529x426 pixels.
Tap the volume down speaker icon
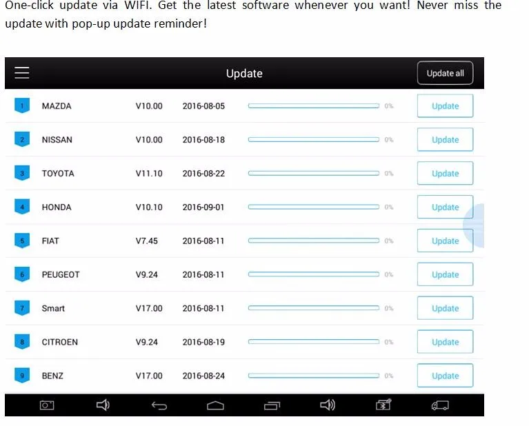[x=103, y=405]
